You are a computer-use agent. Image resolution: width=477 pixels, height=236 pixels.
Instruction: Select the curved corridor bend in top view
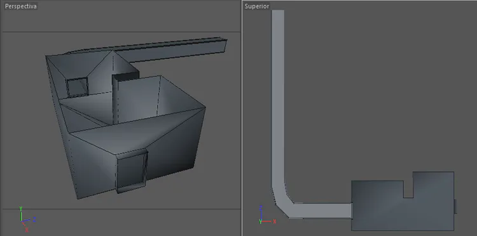coord(282,200)
